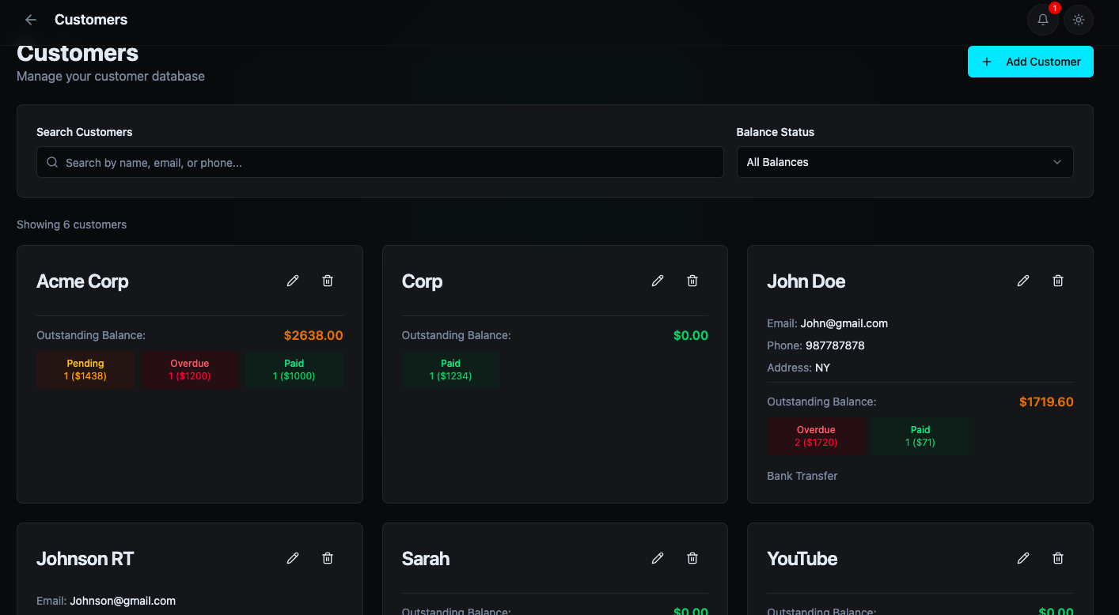Click the Johnson RT name heading
This screenshot has height=615, width=1119.
[x=85, y=559]
